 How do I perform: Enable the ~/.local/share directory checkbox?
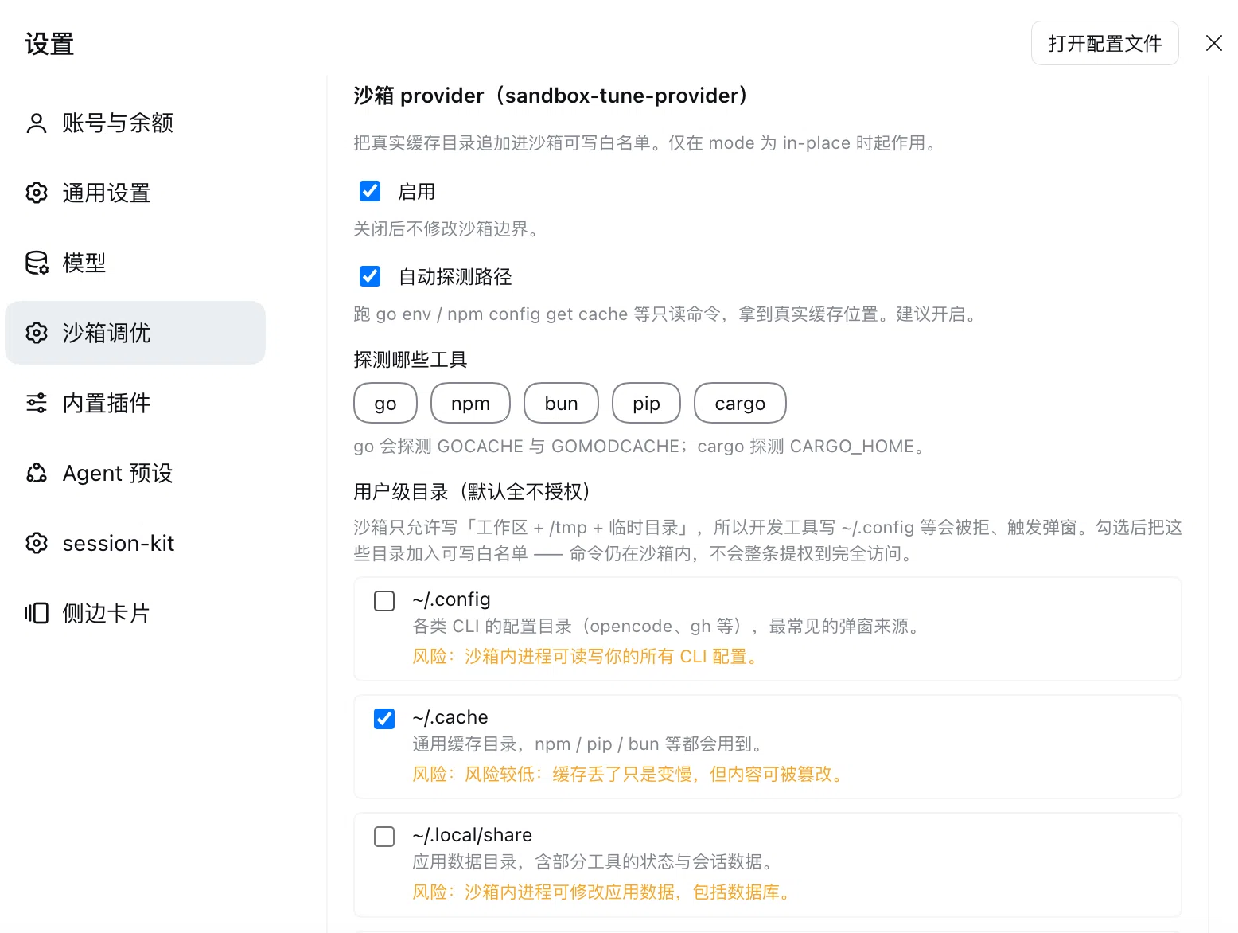384,837
